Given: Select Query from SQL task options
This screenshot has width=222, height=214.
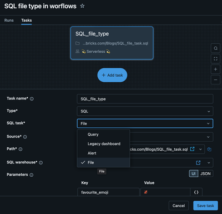Looking at the screenshot, I should [103, 135].
